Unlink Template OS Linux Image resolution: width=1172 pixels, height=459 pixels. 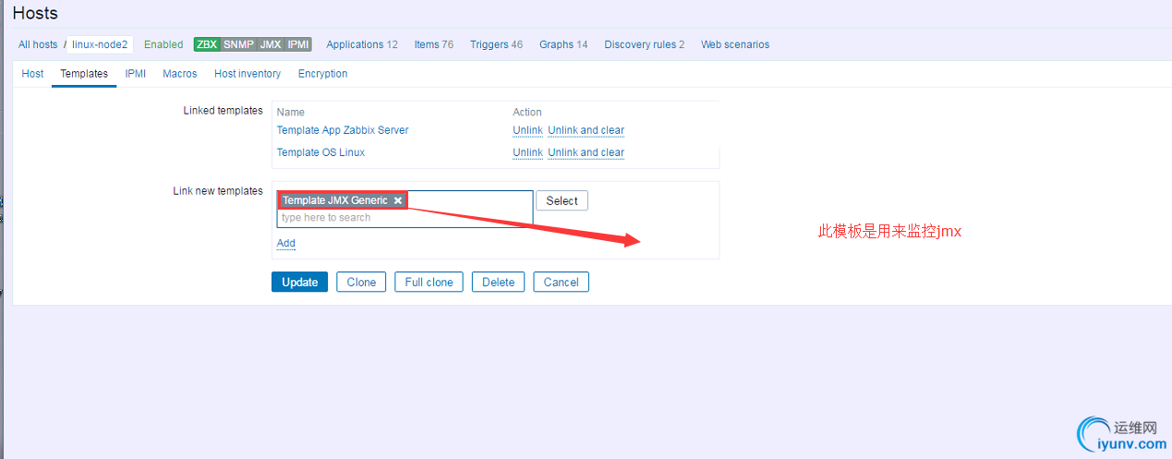(x=527, y=152)
